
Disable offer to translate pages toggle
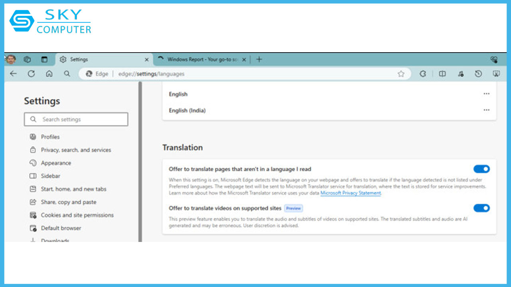(x=481, y=169)
